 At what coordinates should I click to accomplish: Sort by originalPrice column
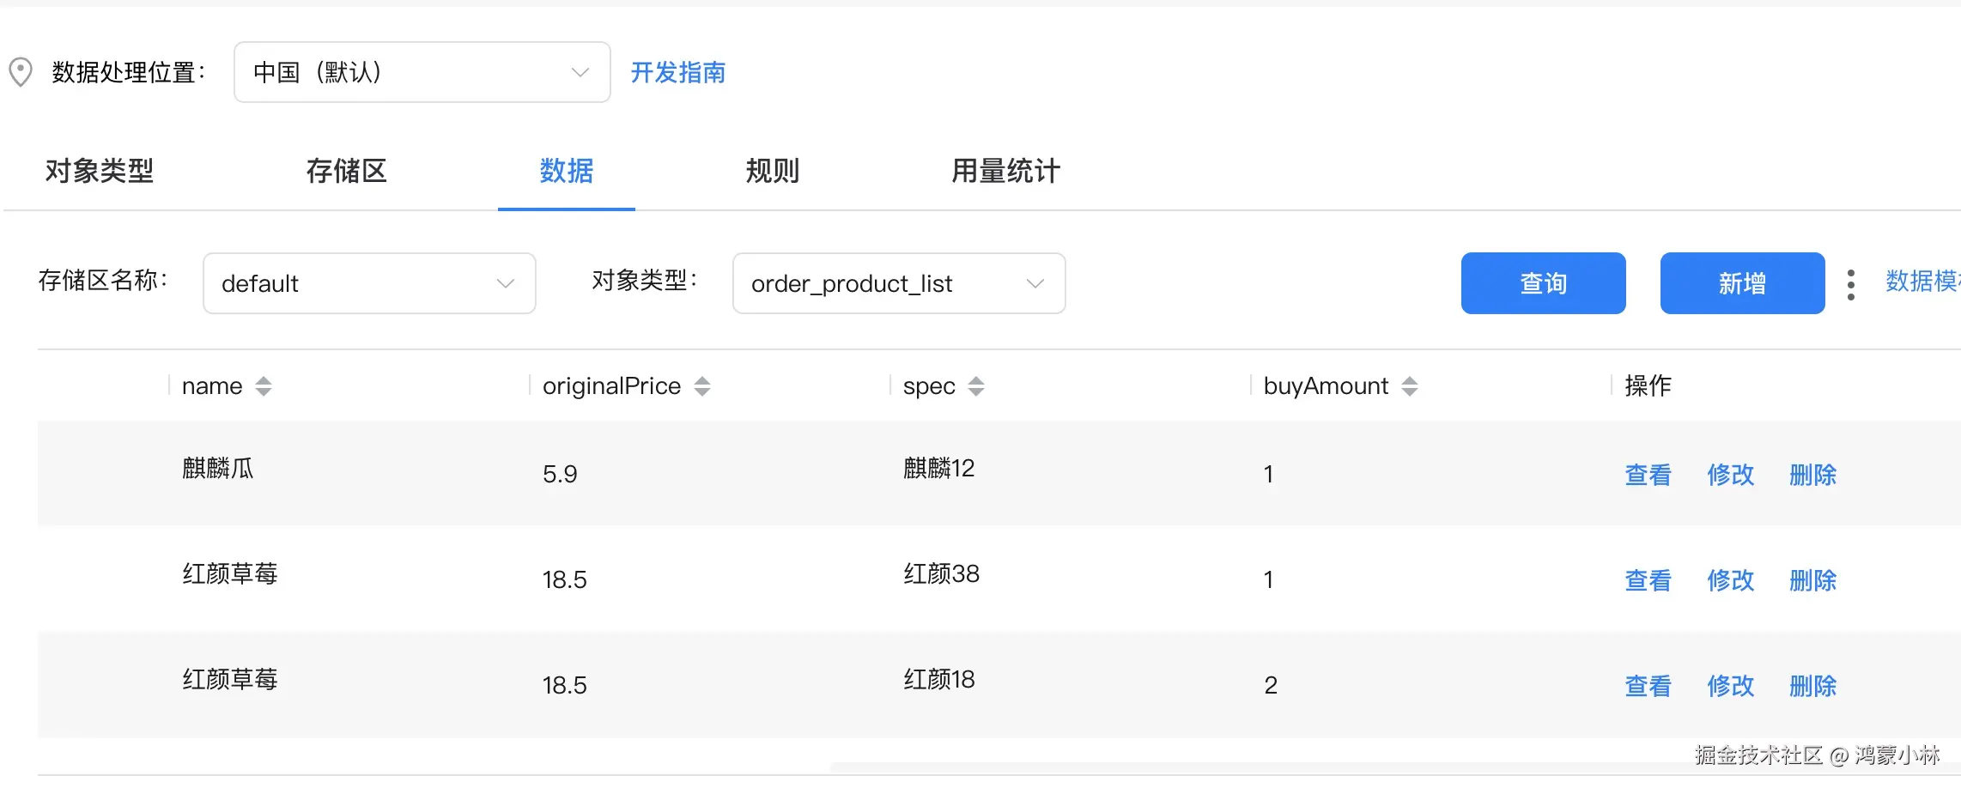pos(702,386)
